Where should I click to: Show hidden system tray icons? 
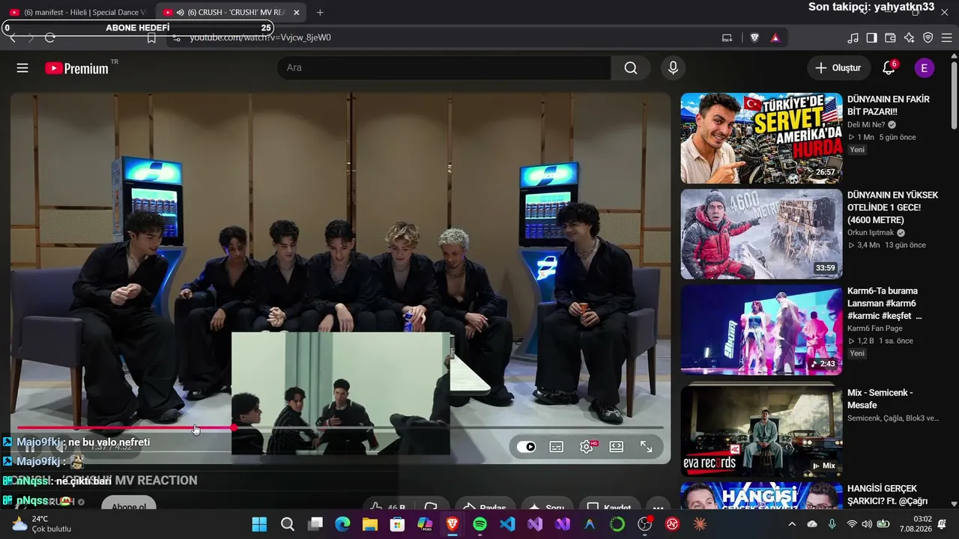[792, 524]
